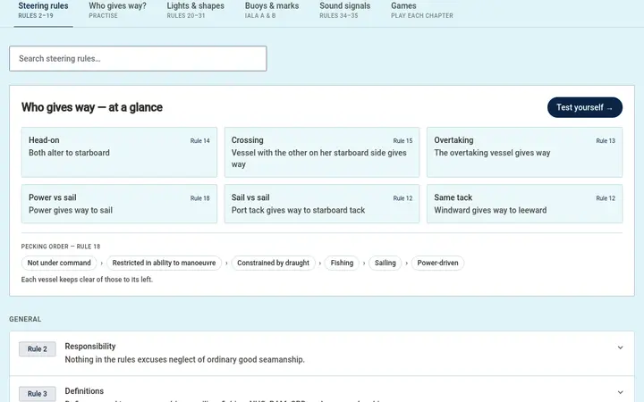Image resolution: width=644 pixels, height=402 pixels.
Task: Click the Power-driven chip
Action: pyautogui.click(x=437, y=263)
